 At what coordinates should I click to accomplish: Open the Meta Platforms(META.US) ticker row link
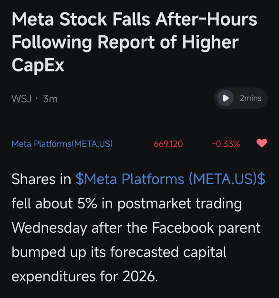[62, 144]
